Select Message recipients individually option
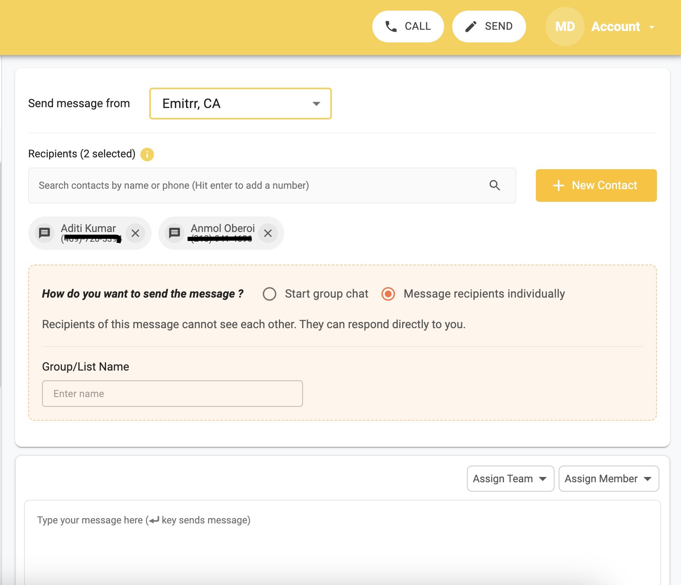This screenshot has width=681, height=585. coord(388,294)
